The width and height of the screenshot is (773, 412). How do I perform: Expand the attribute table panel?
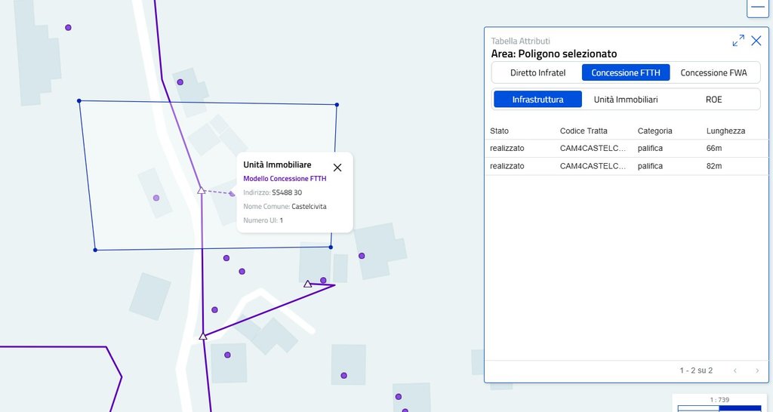point(738,41)
